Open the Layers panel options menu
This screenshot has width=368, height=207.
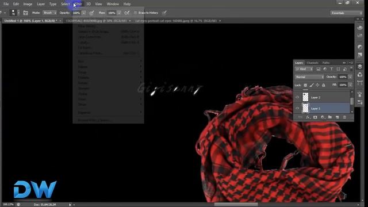coord(351,63)
